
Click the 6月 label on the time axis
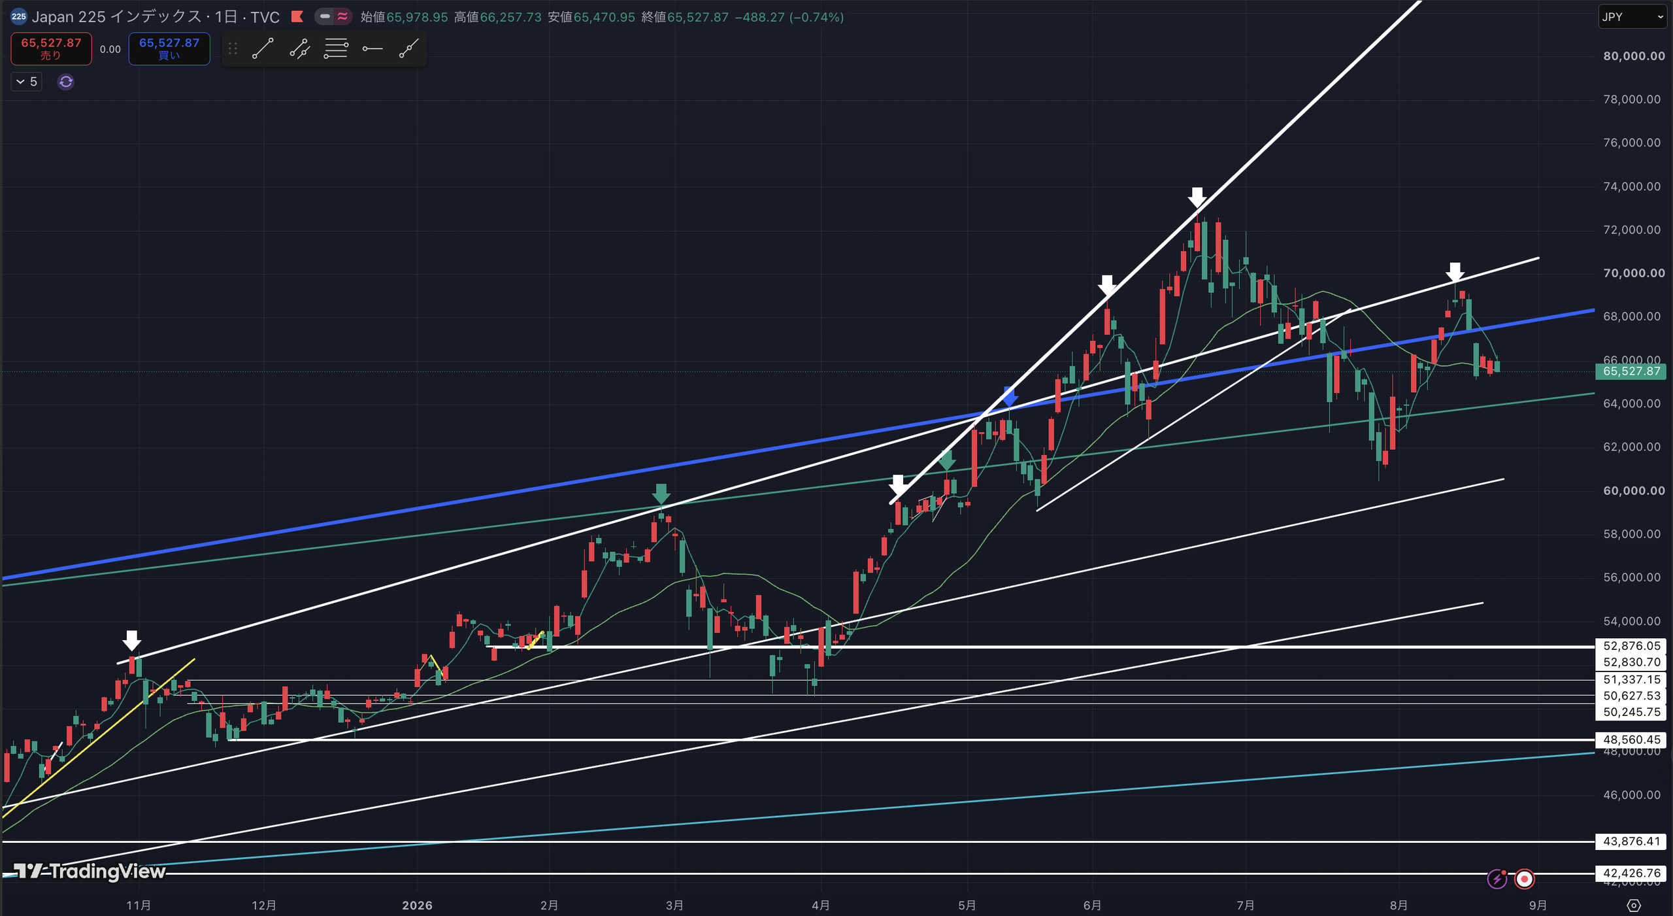coord(1093,906)
